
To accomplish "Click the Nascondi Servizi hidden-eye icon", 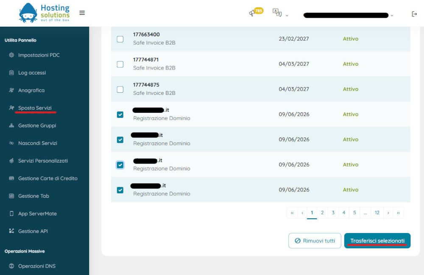I will [11, 143].
